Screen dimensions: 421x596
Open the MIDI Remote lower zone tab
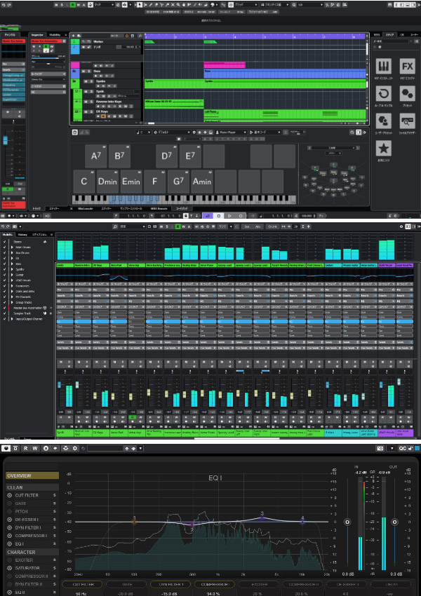[159, 209]
